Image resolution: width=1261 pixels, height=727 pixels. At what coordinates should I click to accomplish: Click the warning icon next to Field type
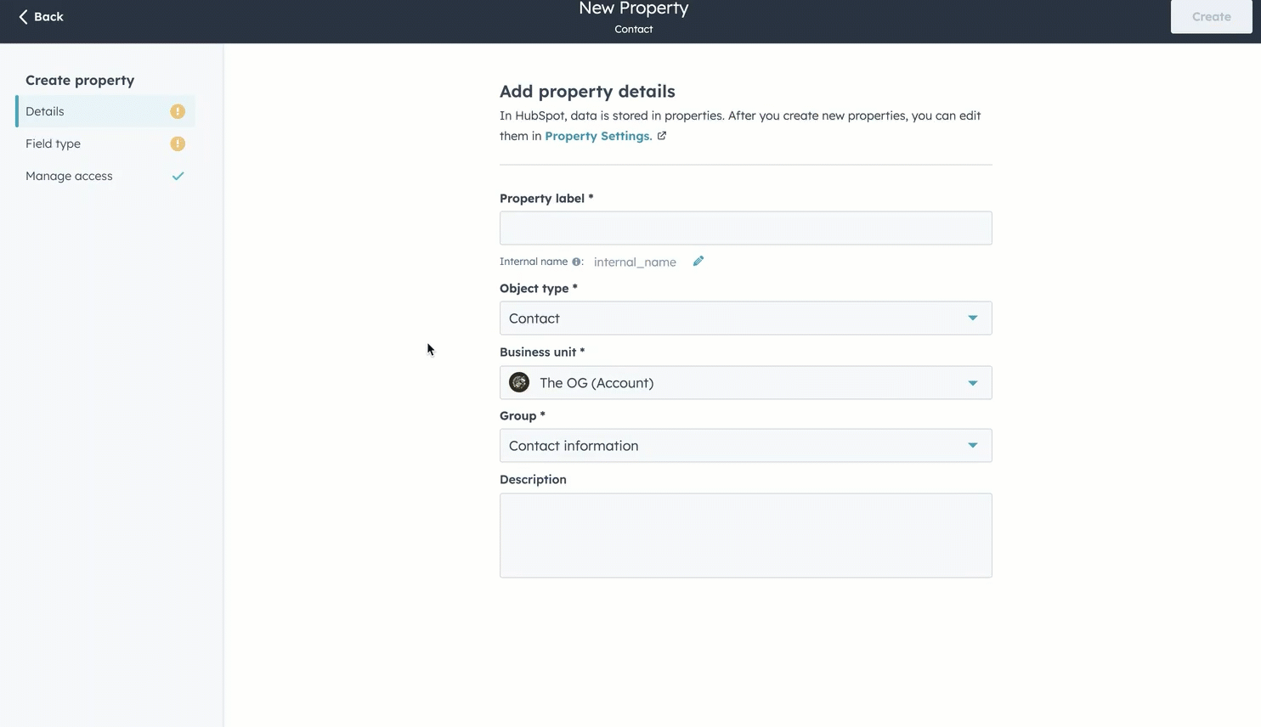pos(178,144)
